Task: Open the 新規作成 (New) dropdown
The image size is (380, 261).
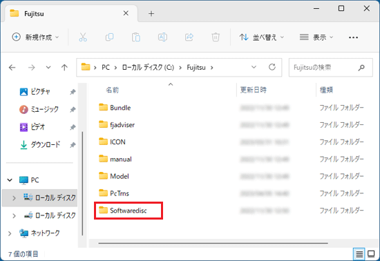Action: [35, 37]
